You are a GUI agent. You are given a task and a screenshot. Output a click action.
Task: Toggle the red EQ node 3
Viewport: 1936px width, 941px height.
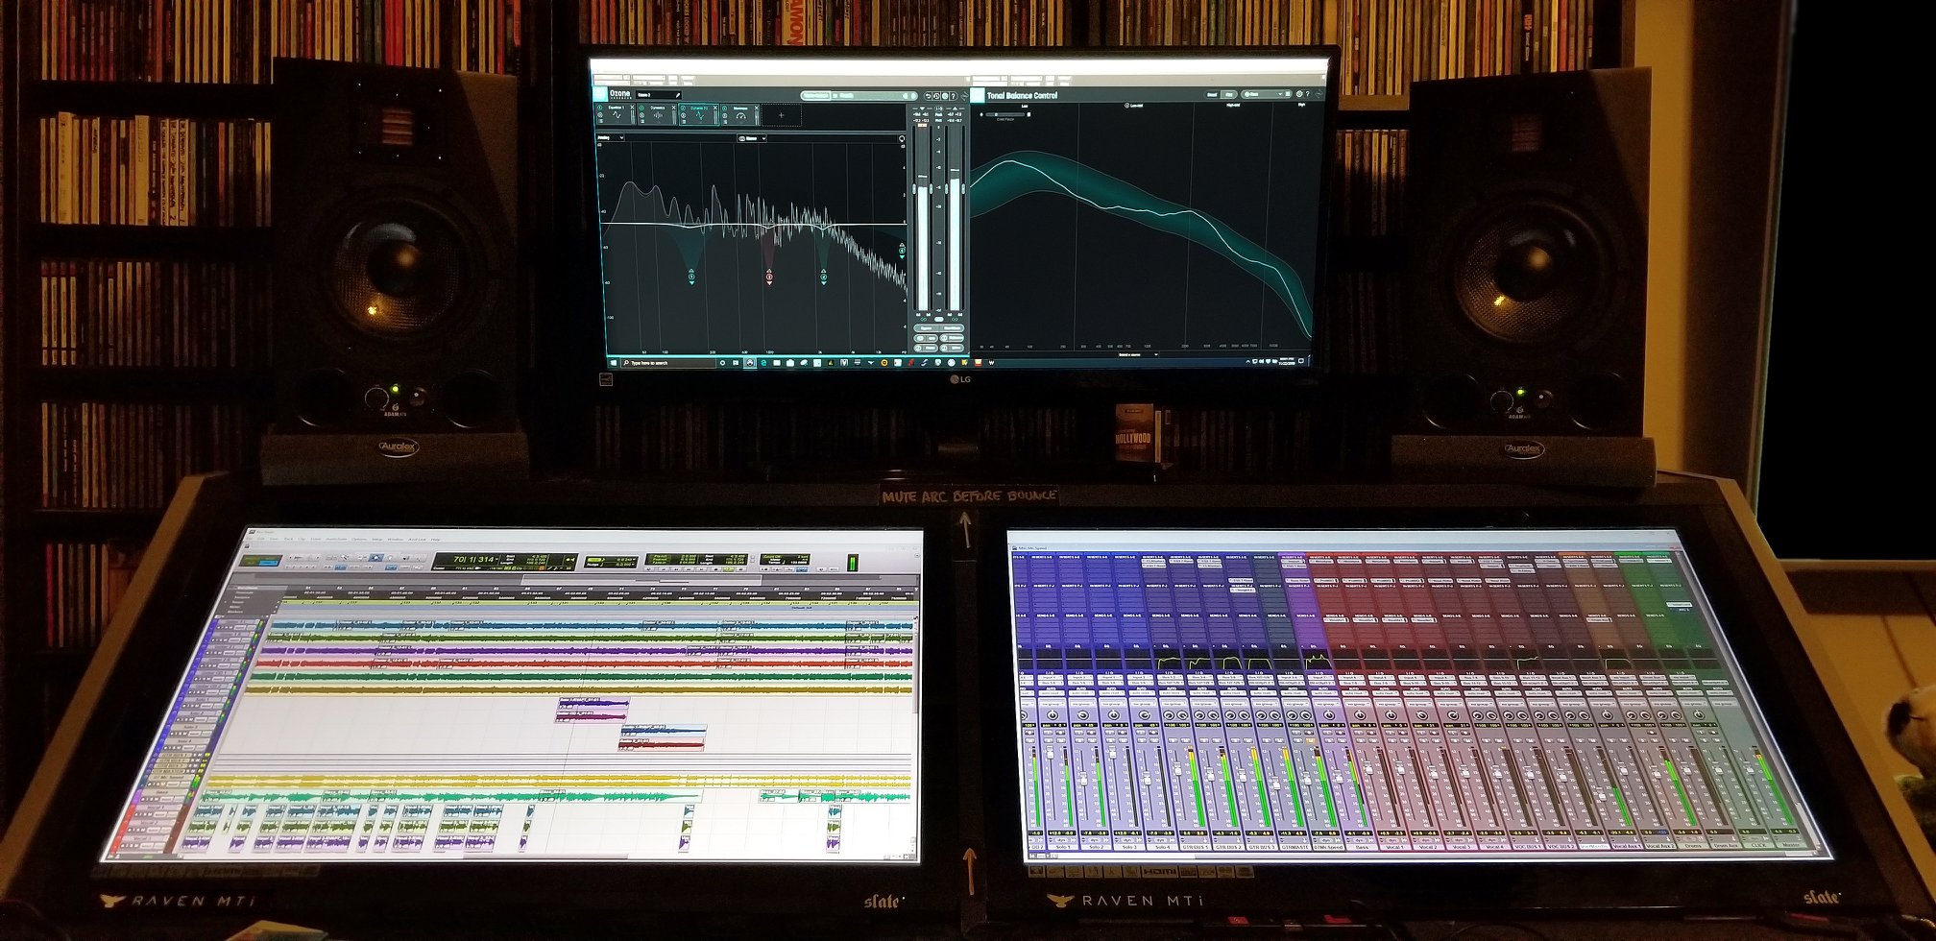[x=769, y=277]
